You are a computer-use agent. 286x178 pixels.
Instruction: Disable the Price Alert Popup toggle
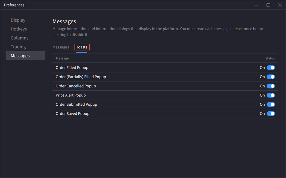271,95
